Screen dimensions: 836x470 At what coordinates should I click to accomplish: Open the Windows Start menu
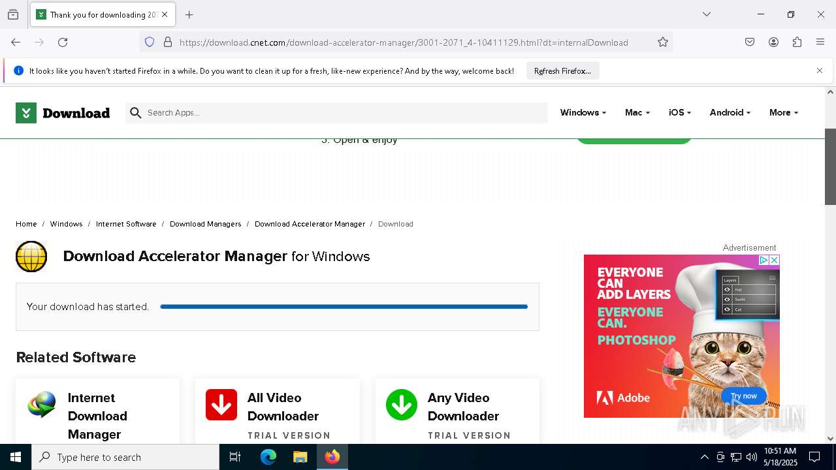[x=16, y=457]
